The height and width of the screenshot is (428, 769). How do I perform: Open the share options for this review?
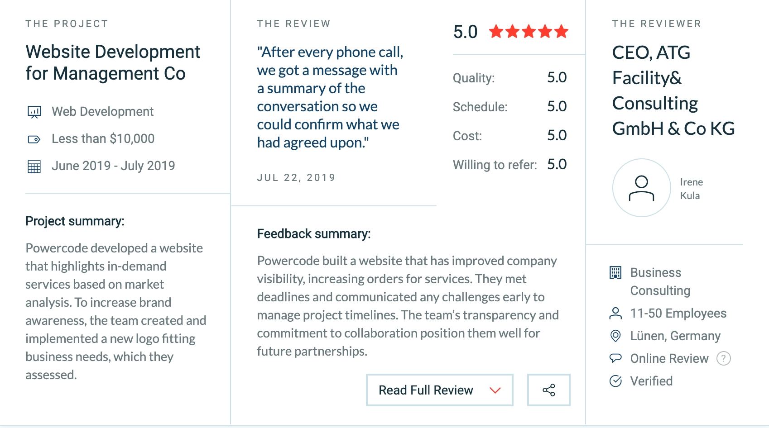[548, 390]
